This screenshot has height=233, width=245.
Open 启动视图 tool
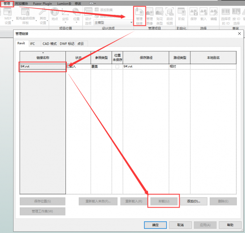(x=169, y=16)
